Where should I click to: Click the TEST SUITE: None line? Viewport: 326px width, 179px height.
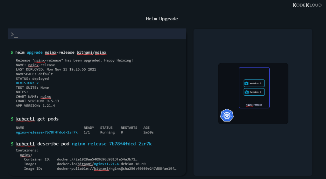32,88
